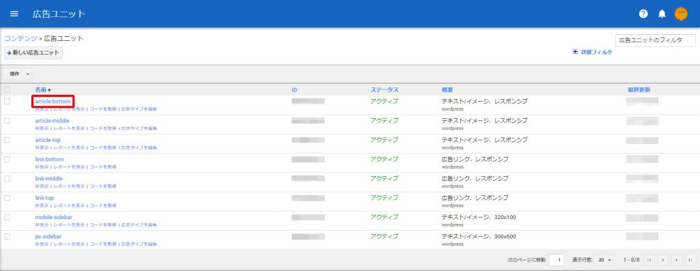The image size is (700, 271).
Task: Click コードを取得 under article-bottom
Action: (103, 109)
